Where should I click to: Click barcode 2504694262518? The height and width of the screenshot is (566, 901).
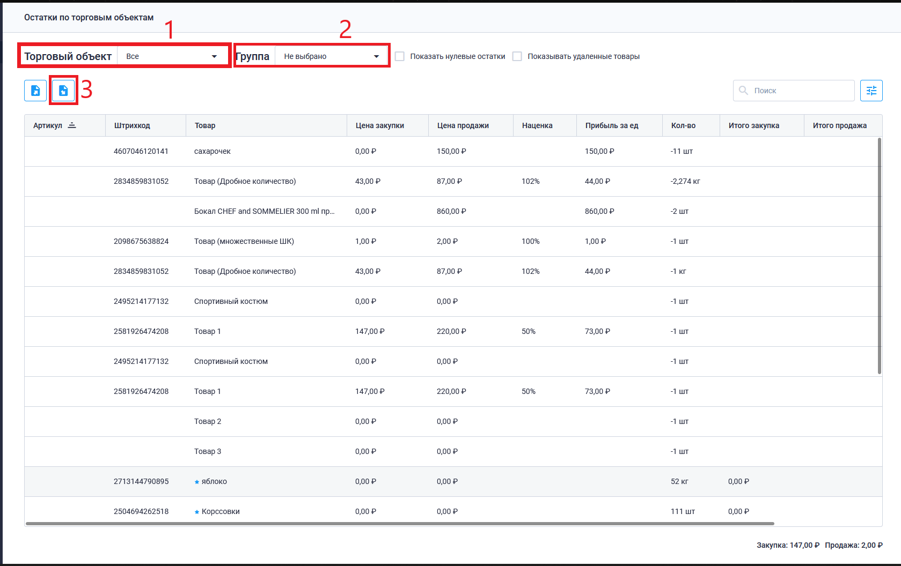pyautogui.click(x=141, y=511)
